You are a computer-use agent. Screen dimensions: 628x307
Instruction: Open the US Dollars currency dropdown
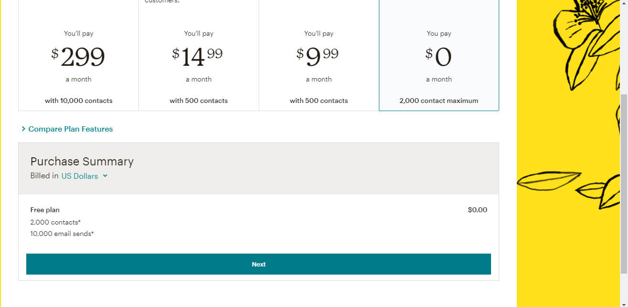(x=80, y=176)
